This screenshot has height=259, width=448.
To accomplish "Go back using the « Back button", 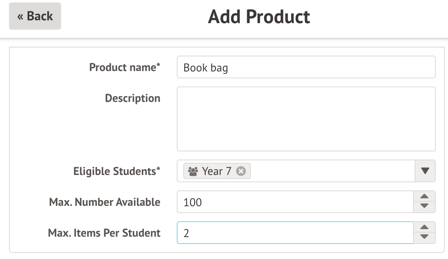I will [35, 16].
